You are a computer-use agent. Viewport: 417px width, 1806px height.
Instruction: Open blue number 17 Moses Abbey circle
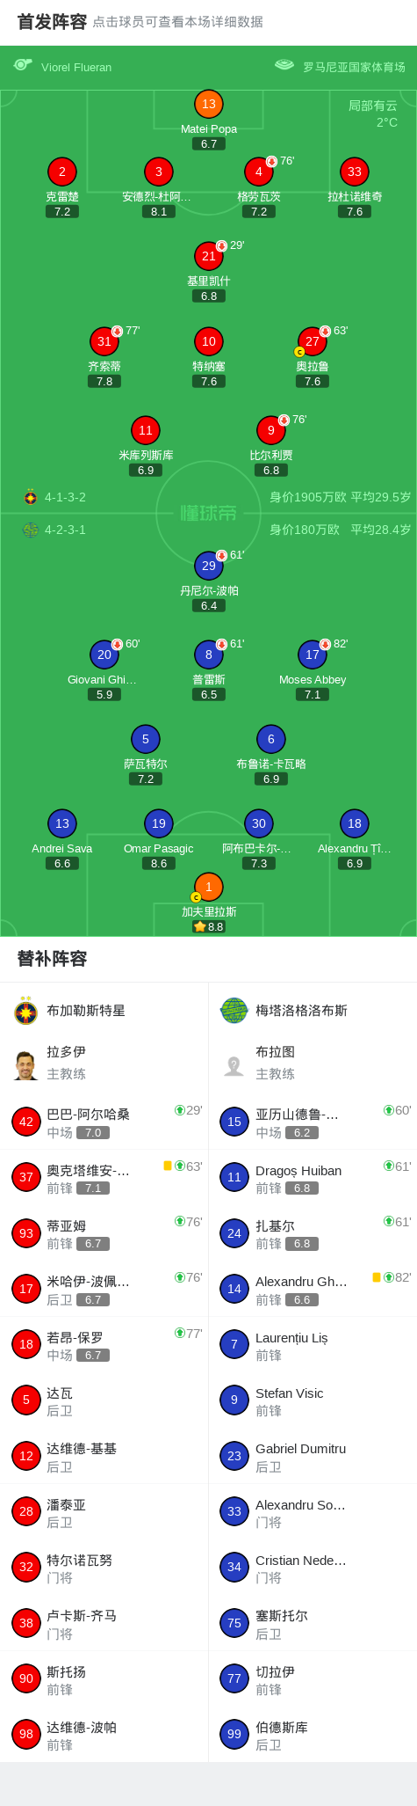tap(313, 654)
